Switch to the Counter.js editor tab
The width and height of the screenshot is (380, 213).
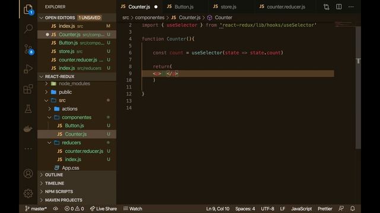point(139,7)
